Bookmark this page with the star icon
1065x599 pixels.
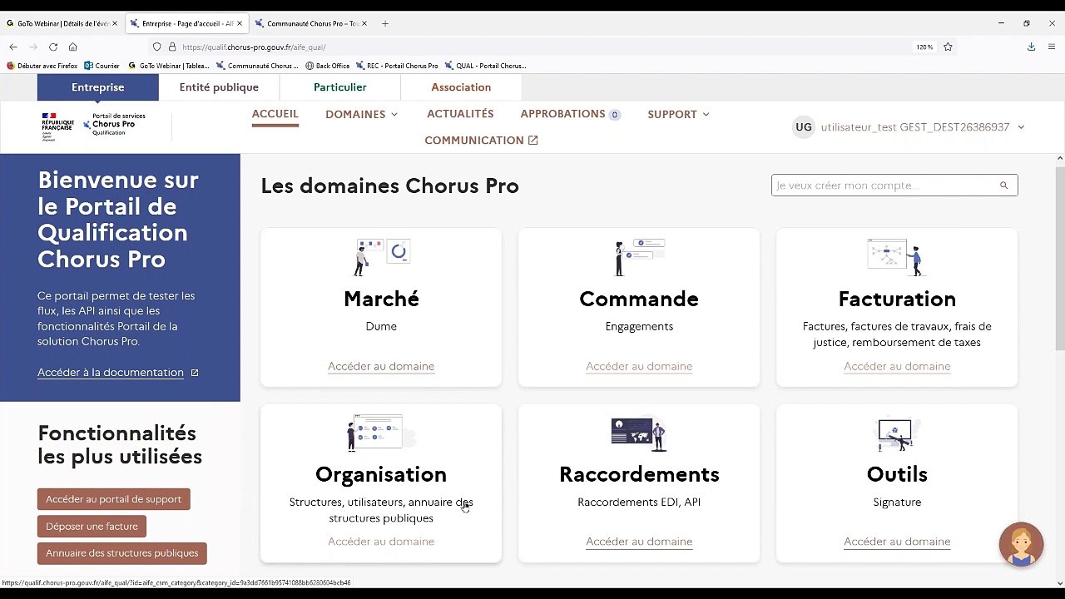[x=948, y=47]
